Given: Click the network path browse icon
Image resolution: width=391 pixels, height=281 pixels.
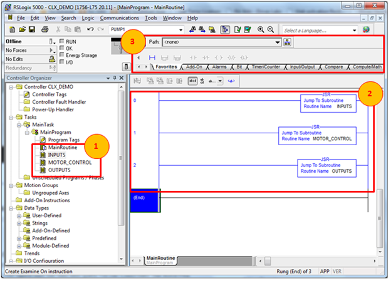Looking at the screenshot, I should [x=288, y=43].
